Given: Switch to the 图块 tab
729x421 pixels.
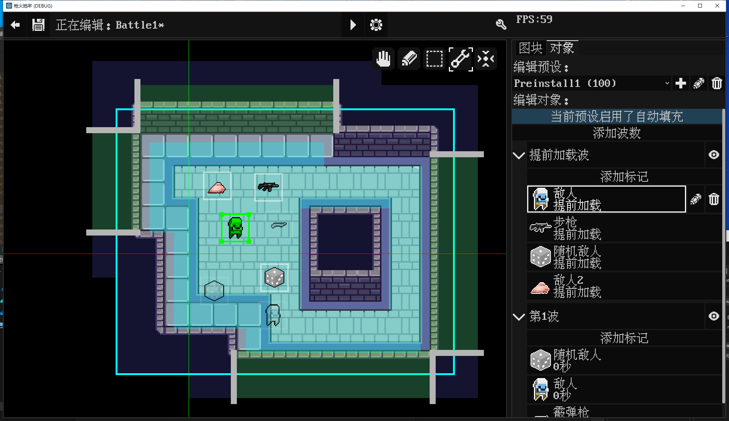Looking at the screenshot, I should [530, 48].
